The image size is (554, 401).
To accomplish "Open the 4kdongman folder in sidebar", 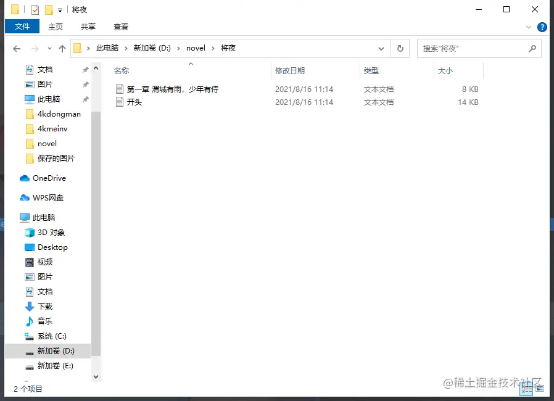I will click(59, 114).
